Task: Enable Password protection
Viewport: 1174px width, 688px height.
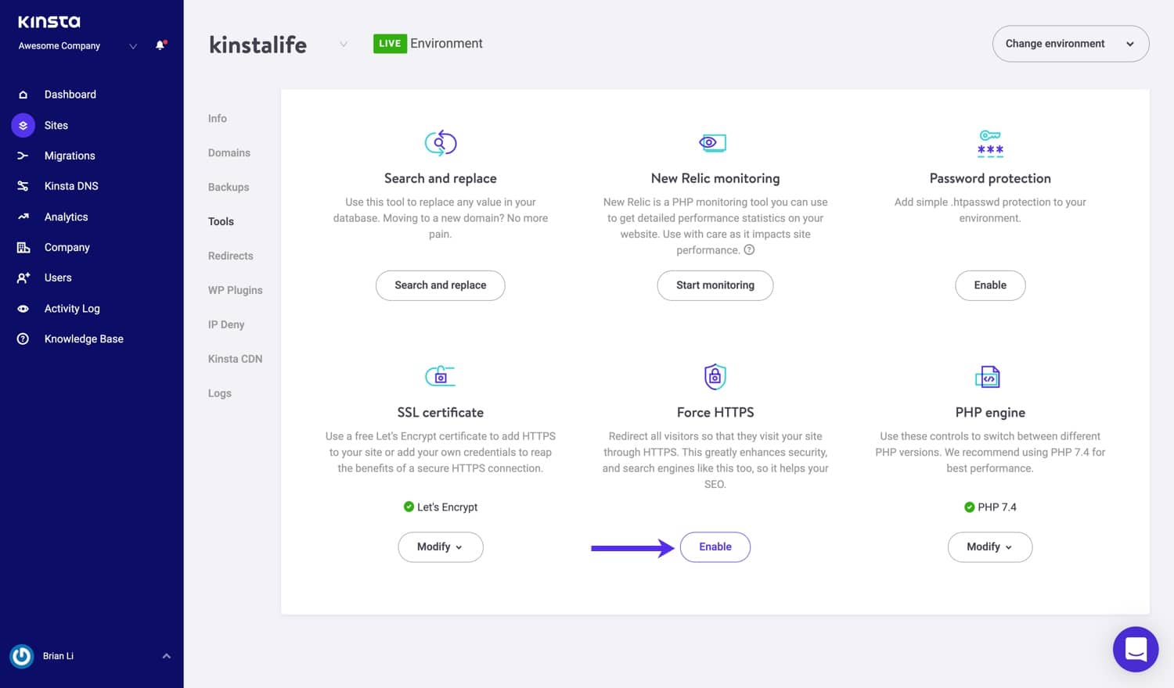Action: pyautogui.click(x=989, y=285)
